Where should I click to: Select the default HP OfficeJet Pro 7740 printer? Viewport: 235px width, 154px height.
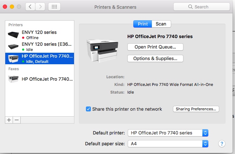pos(39,58)
